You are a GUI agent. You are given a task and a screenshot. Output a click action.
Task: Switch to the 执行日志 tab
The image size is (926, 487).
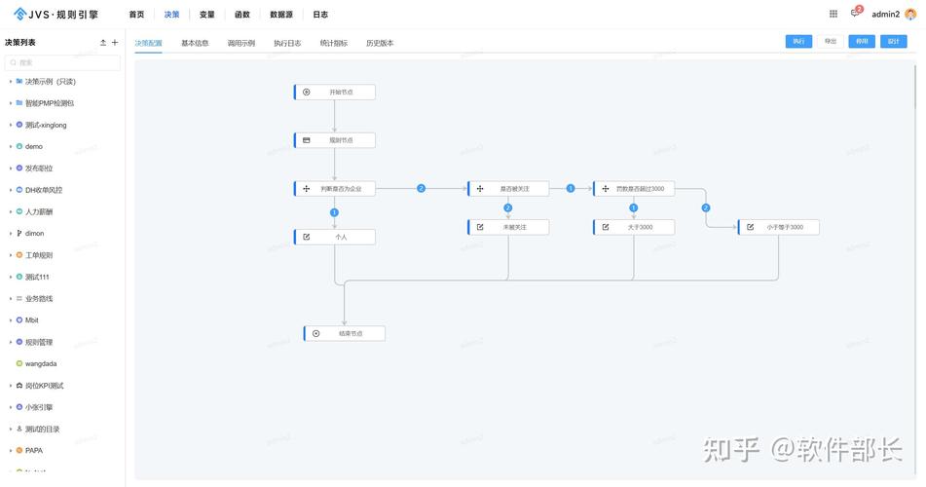click(x=287, y=43)
